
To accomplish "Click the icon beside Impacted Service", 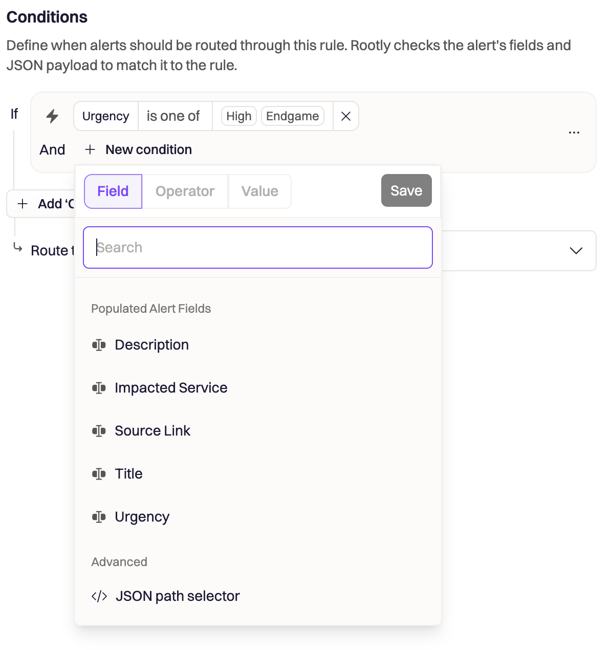I will [99, 388].
